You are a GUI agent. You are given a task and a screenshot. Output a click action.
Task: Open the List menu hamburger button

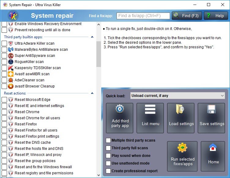click(x=150, y=118)
